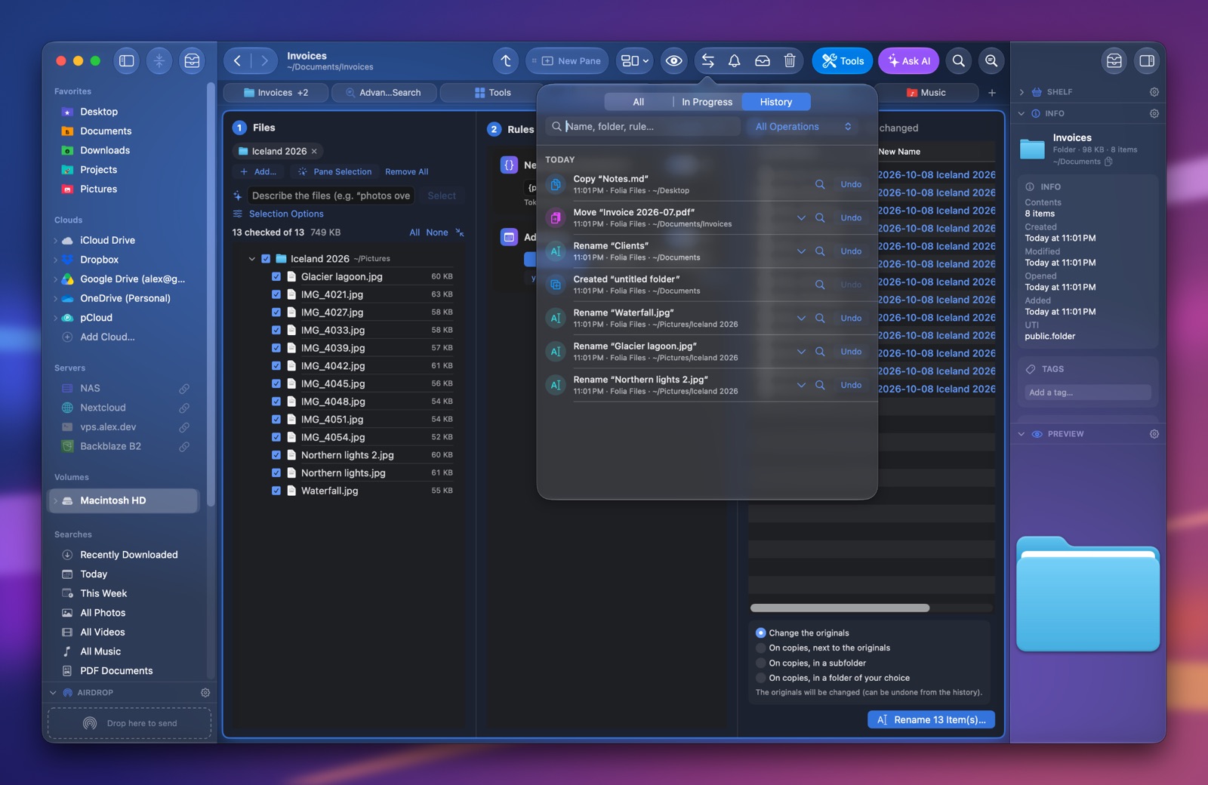
Task: Open the Advan...Search tab
Action: click(384, 93)
